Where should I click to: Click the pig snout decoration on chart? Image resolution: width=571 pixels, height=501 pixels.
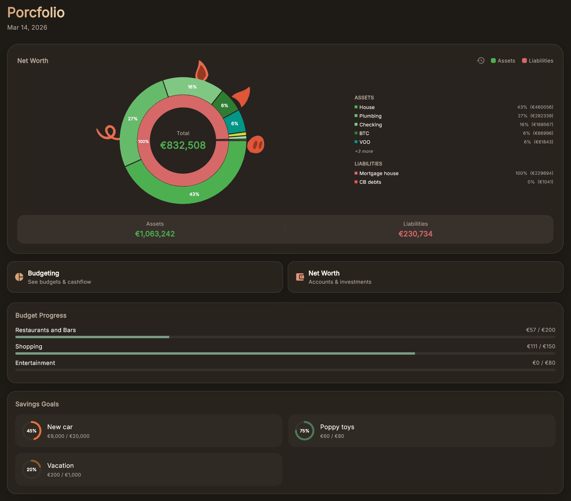coord(256,145)
